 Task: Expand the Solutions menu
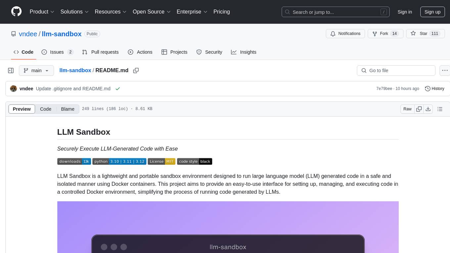pos(74,12)
